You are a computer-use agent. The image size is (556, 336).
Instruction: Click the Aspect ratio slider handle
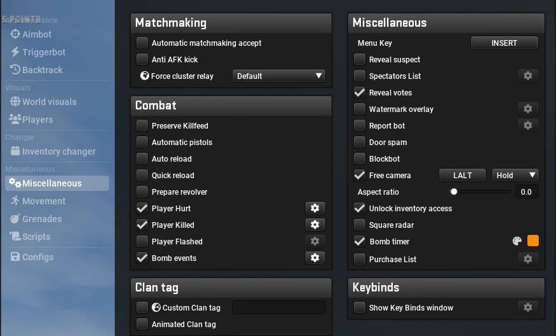pos(454,192)
